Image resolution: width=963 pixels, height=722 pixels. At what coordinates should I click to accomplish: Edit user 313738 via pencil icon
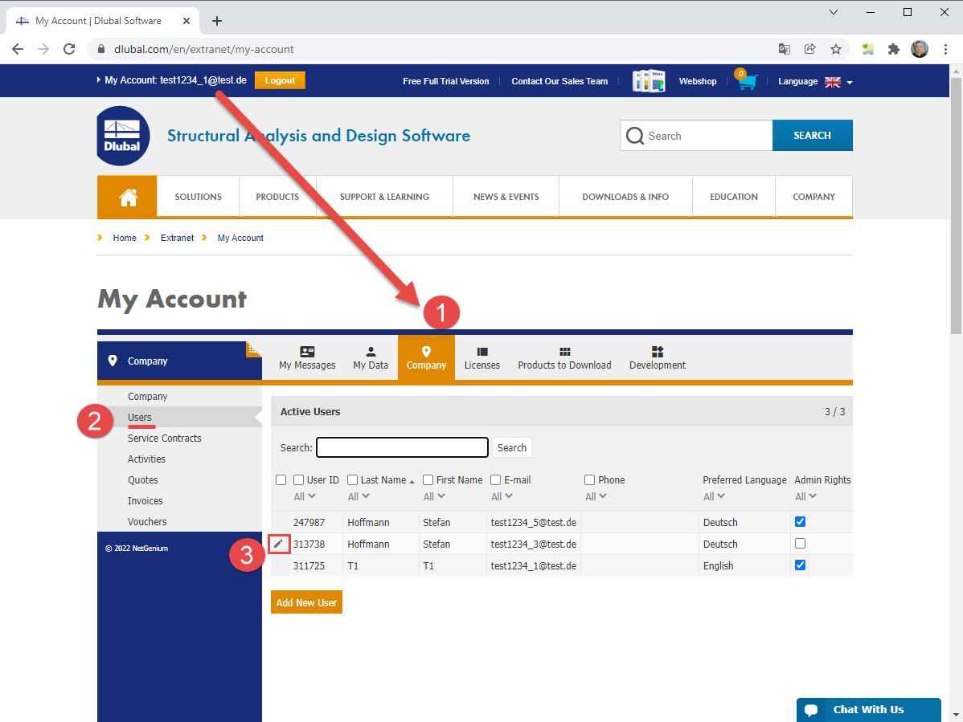click(278, 544)
